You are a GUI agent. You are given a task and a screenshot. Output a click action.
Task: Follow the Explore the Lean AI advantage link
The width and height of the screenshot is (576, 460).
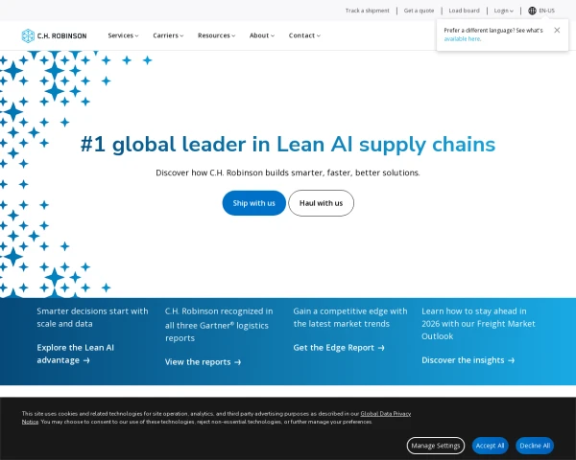coord(75,354)
